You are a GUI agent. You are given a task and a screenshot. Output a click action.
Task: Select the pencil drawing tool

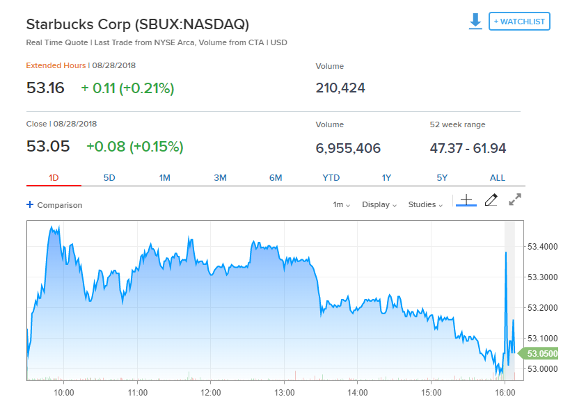tap(491, 200)
